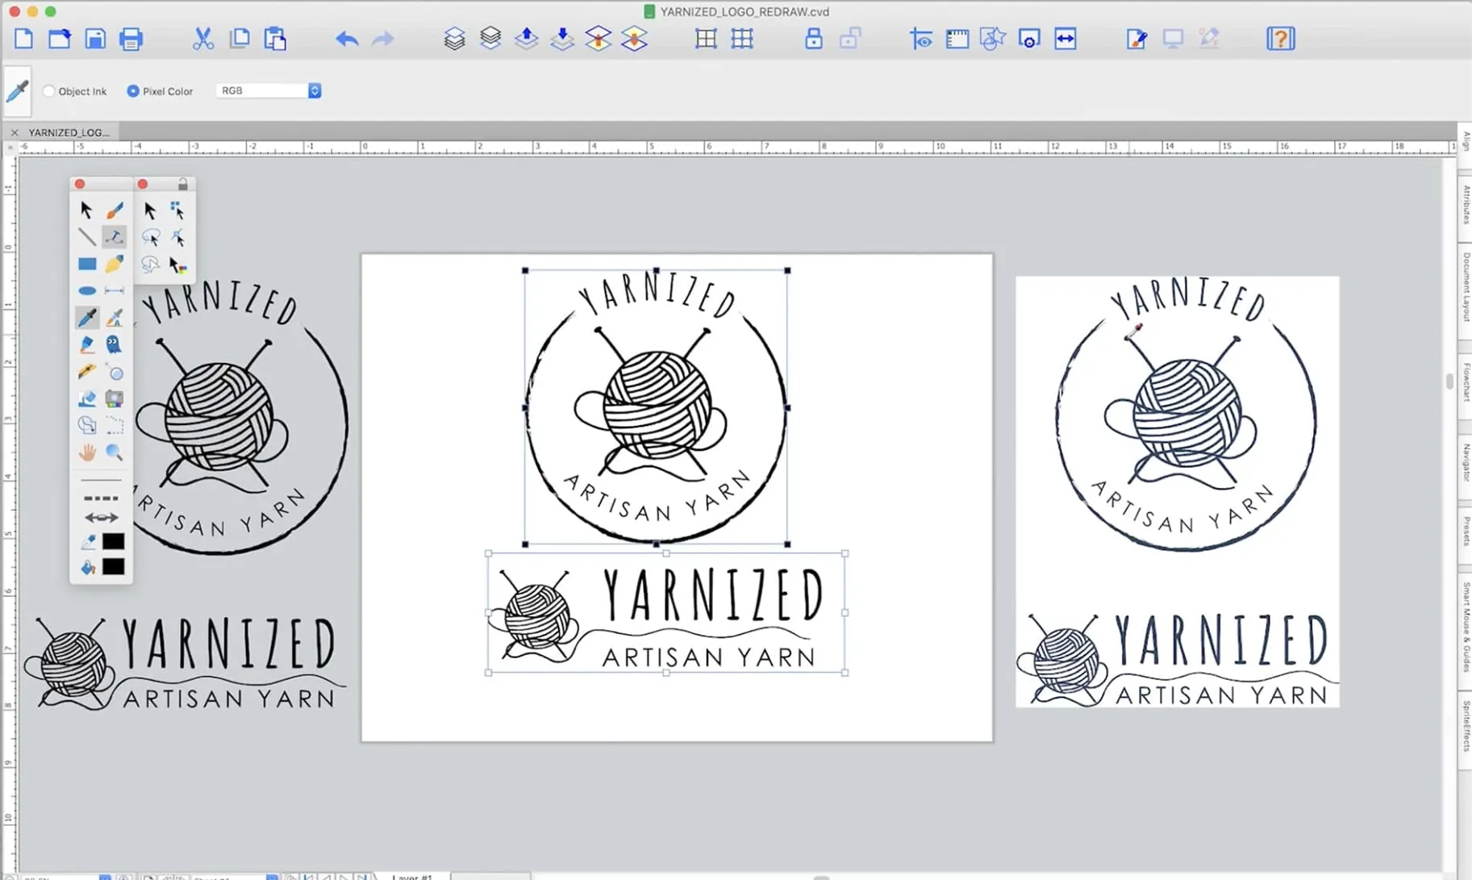Select the Paintbrush tool in the toolbox
The image size is (1472, 880).
[115, 211]
